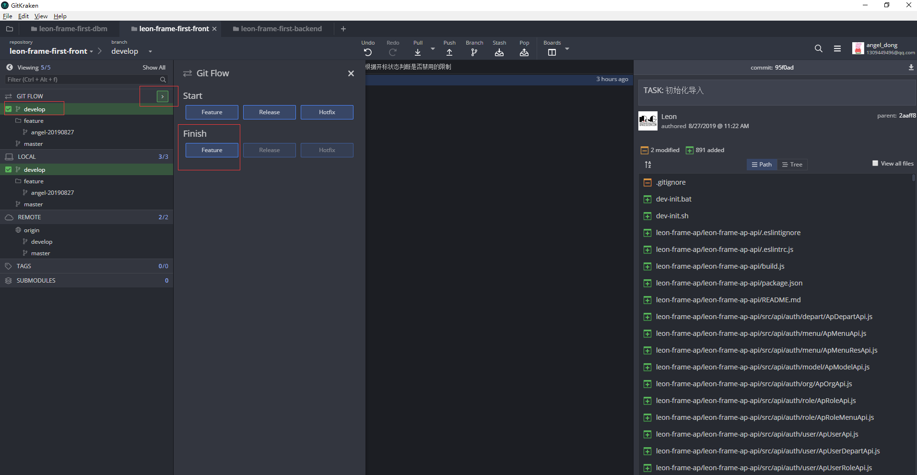Start a new Hotfix
The width and height of the screenshot is (917, 475).
327,112
